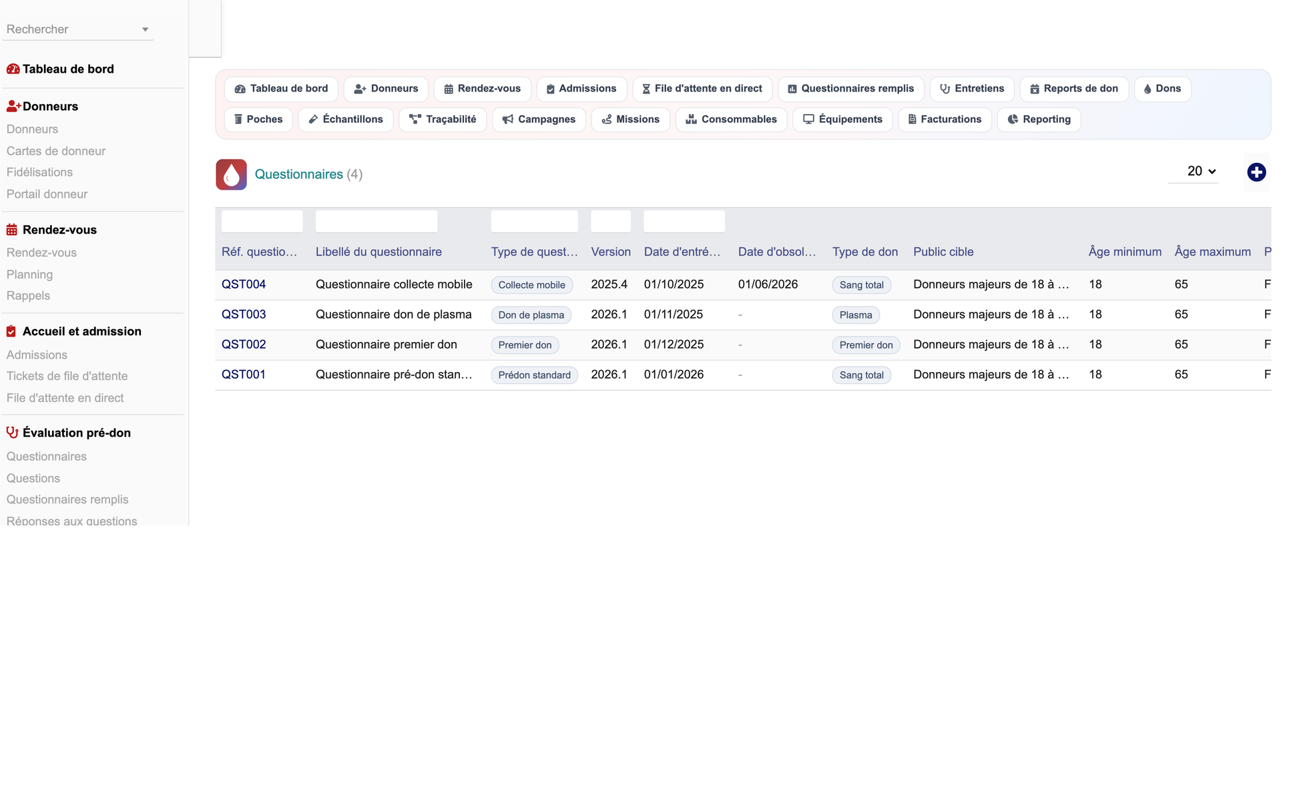Open the Consommables toolbar tab

pyautogui.click(x=732, y=120)
